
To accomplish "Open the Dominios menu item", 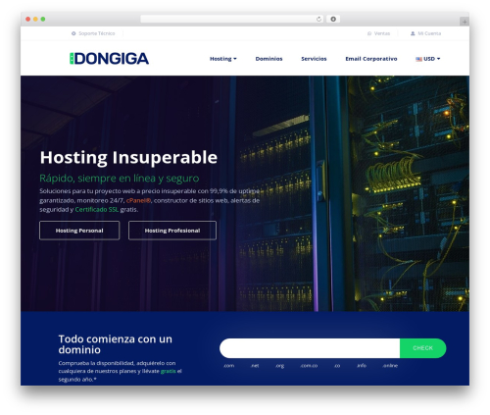I will 269,59.
